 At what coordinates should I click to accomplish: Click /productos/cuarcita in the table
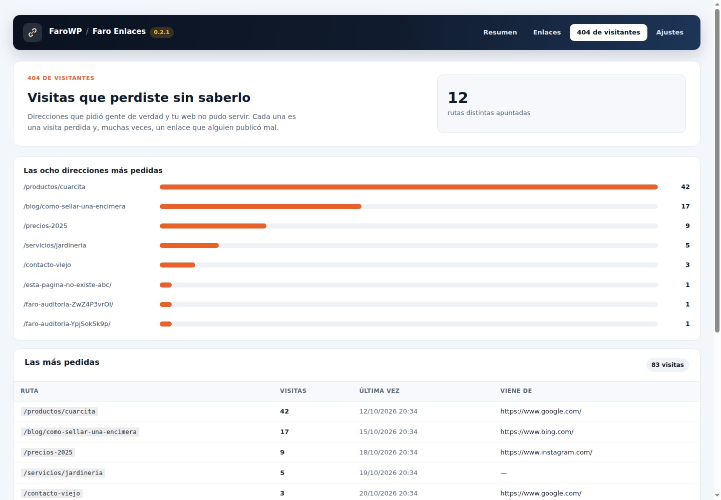(59, 411)
